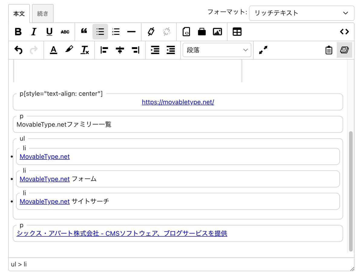Open the text color picker
The height and width of the screenshot is (279, 363).
click(54, 50)
